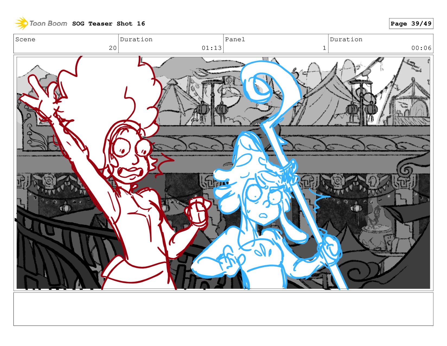
Task: Click the empty notes box below panel
Action: pos(223,309)
